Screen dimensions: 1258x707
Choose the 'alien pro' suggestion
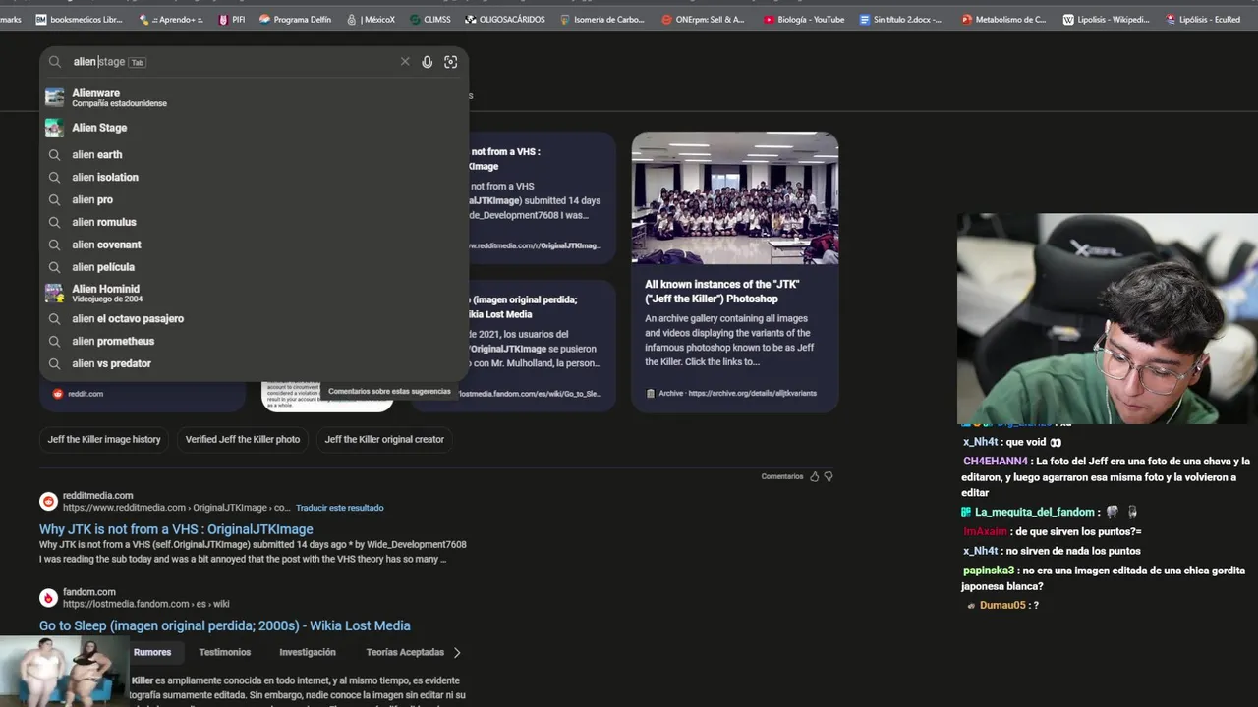coord(254,199)
